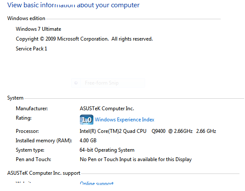This screenshot has height=191, width=245.
Task: Click the Intel Core 2 Quad processor value
Action: [148, 131]
